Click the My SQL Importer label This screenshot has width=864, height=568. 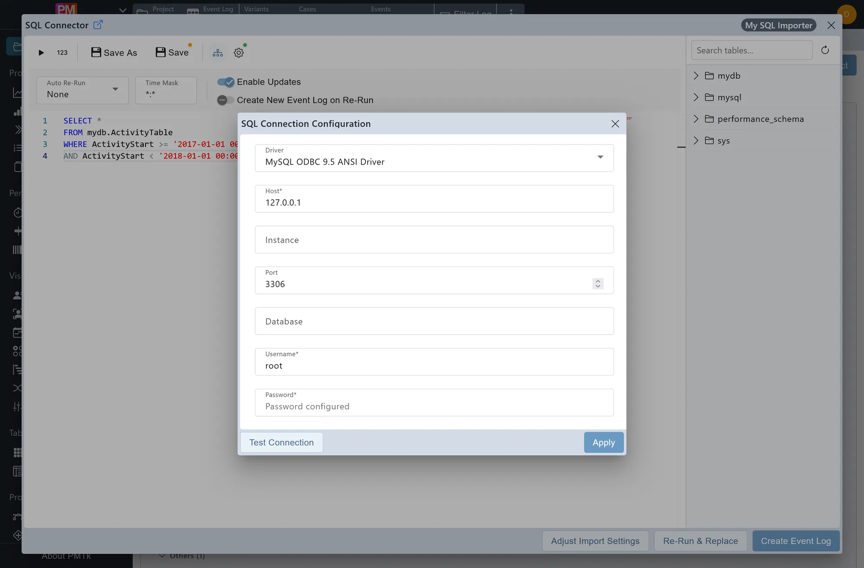click(778, 25)
